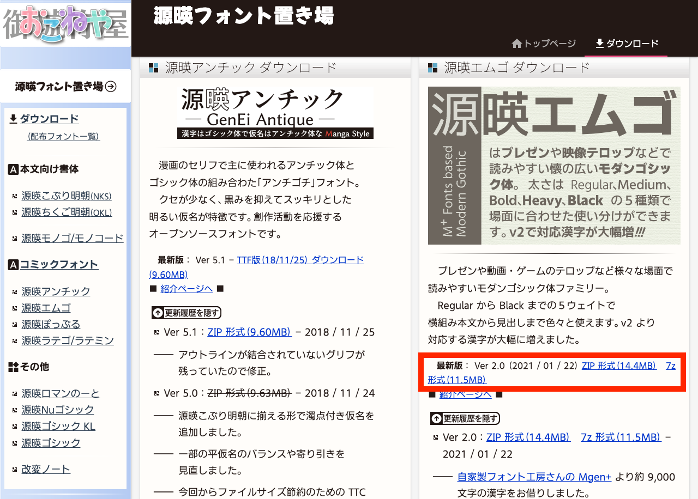Open 配布フォント一覧 link
The image size is (698, 499).
[63, 137]
